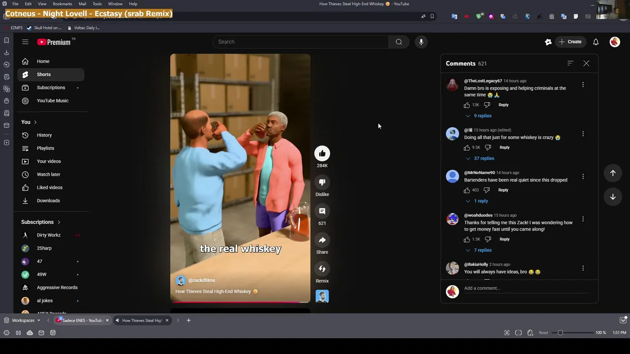Open more options for @MrNoName90 comment

583,176
